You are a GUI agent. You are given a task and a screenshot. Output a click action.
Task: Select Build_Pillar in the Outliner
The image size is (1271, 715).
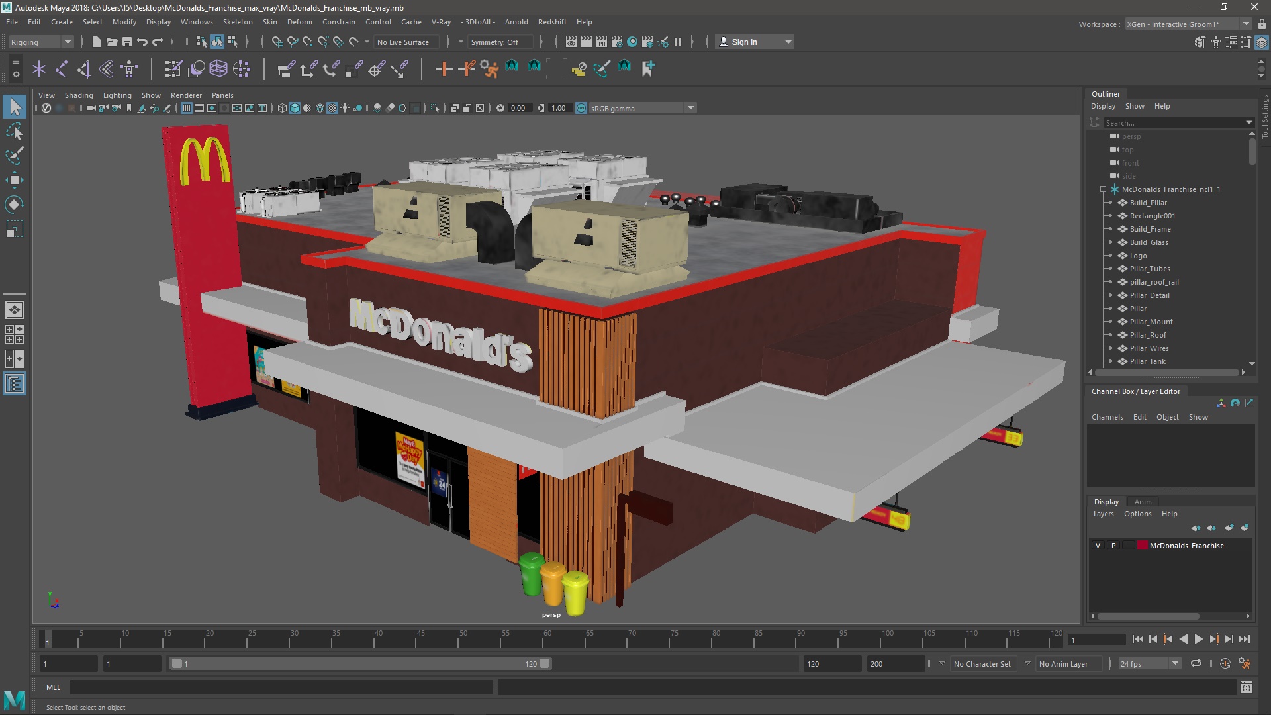pyautogui.click(x=1148, y=203)
